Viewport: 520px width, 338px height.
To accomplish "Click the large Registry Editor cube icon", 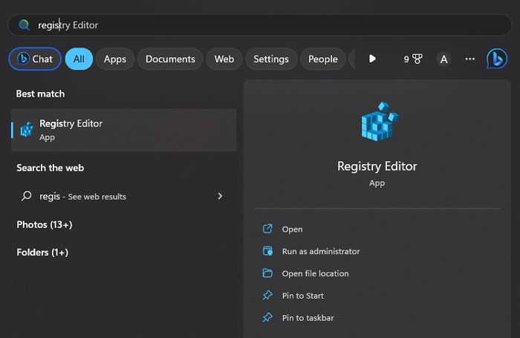I will pos(380,122).
